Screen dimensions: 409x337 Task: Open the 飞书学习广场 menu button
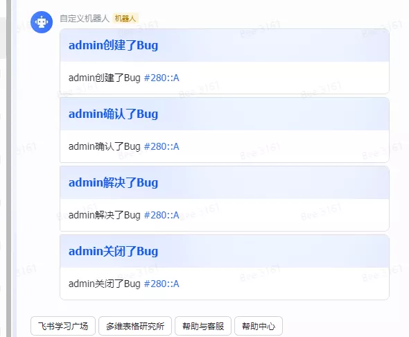(x=63, y=326)
